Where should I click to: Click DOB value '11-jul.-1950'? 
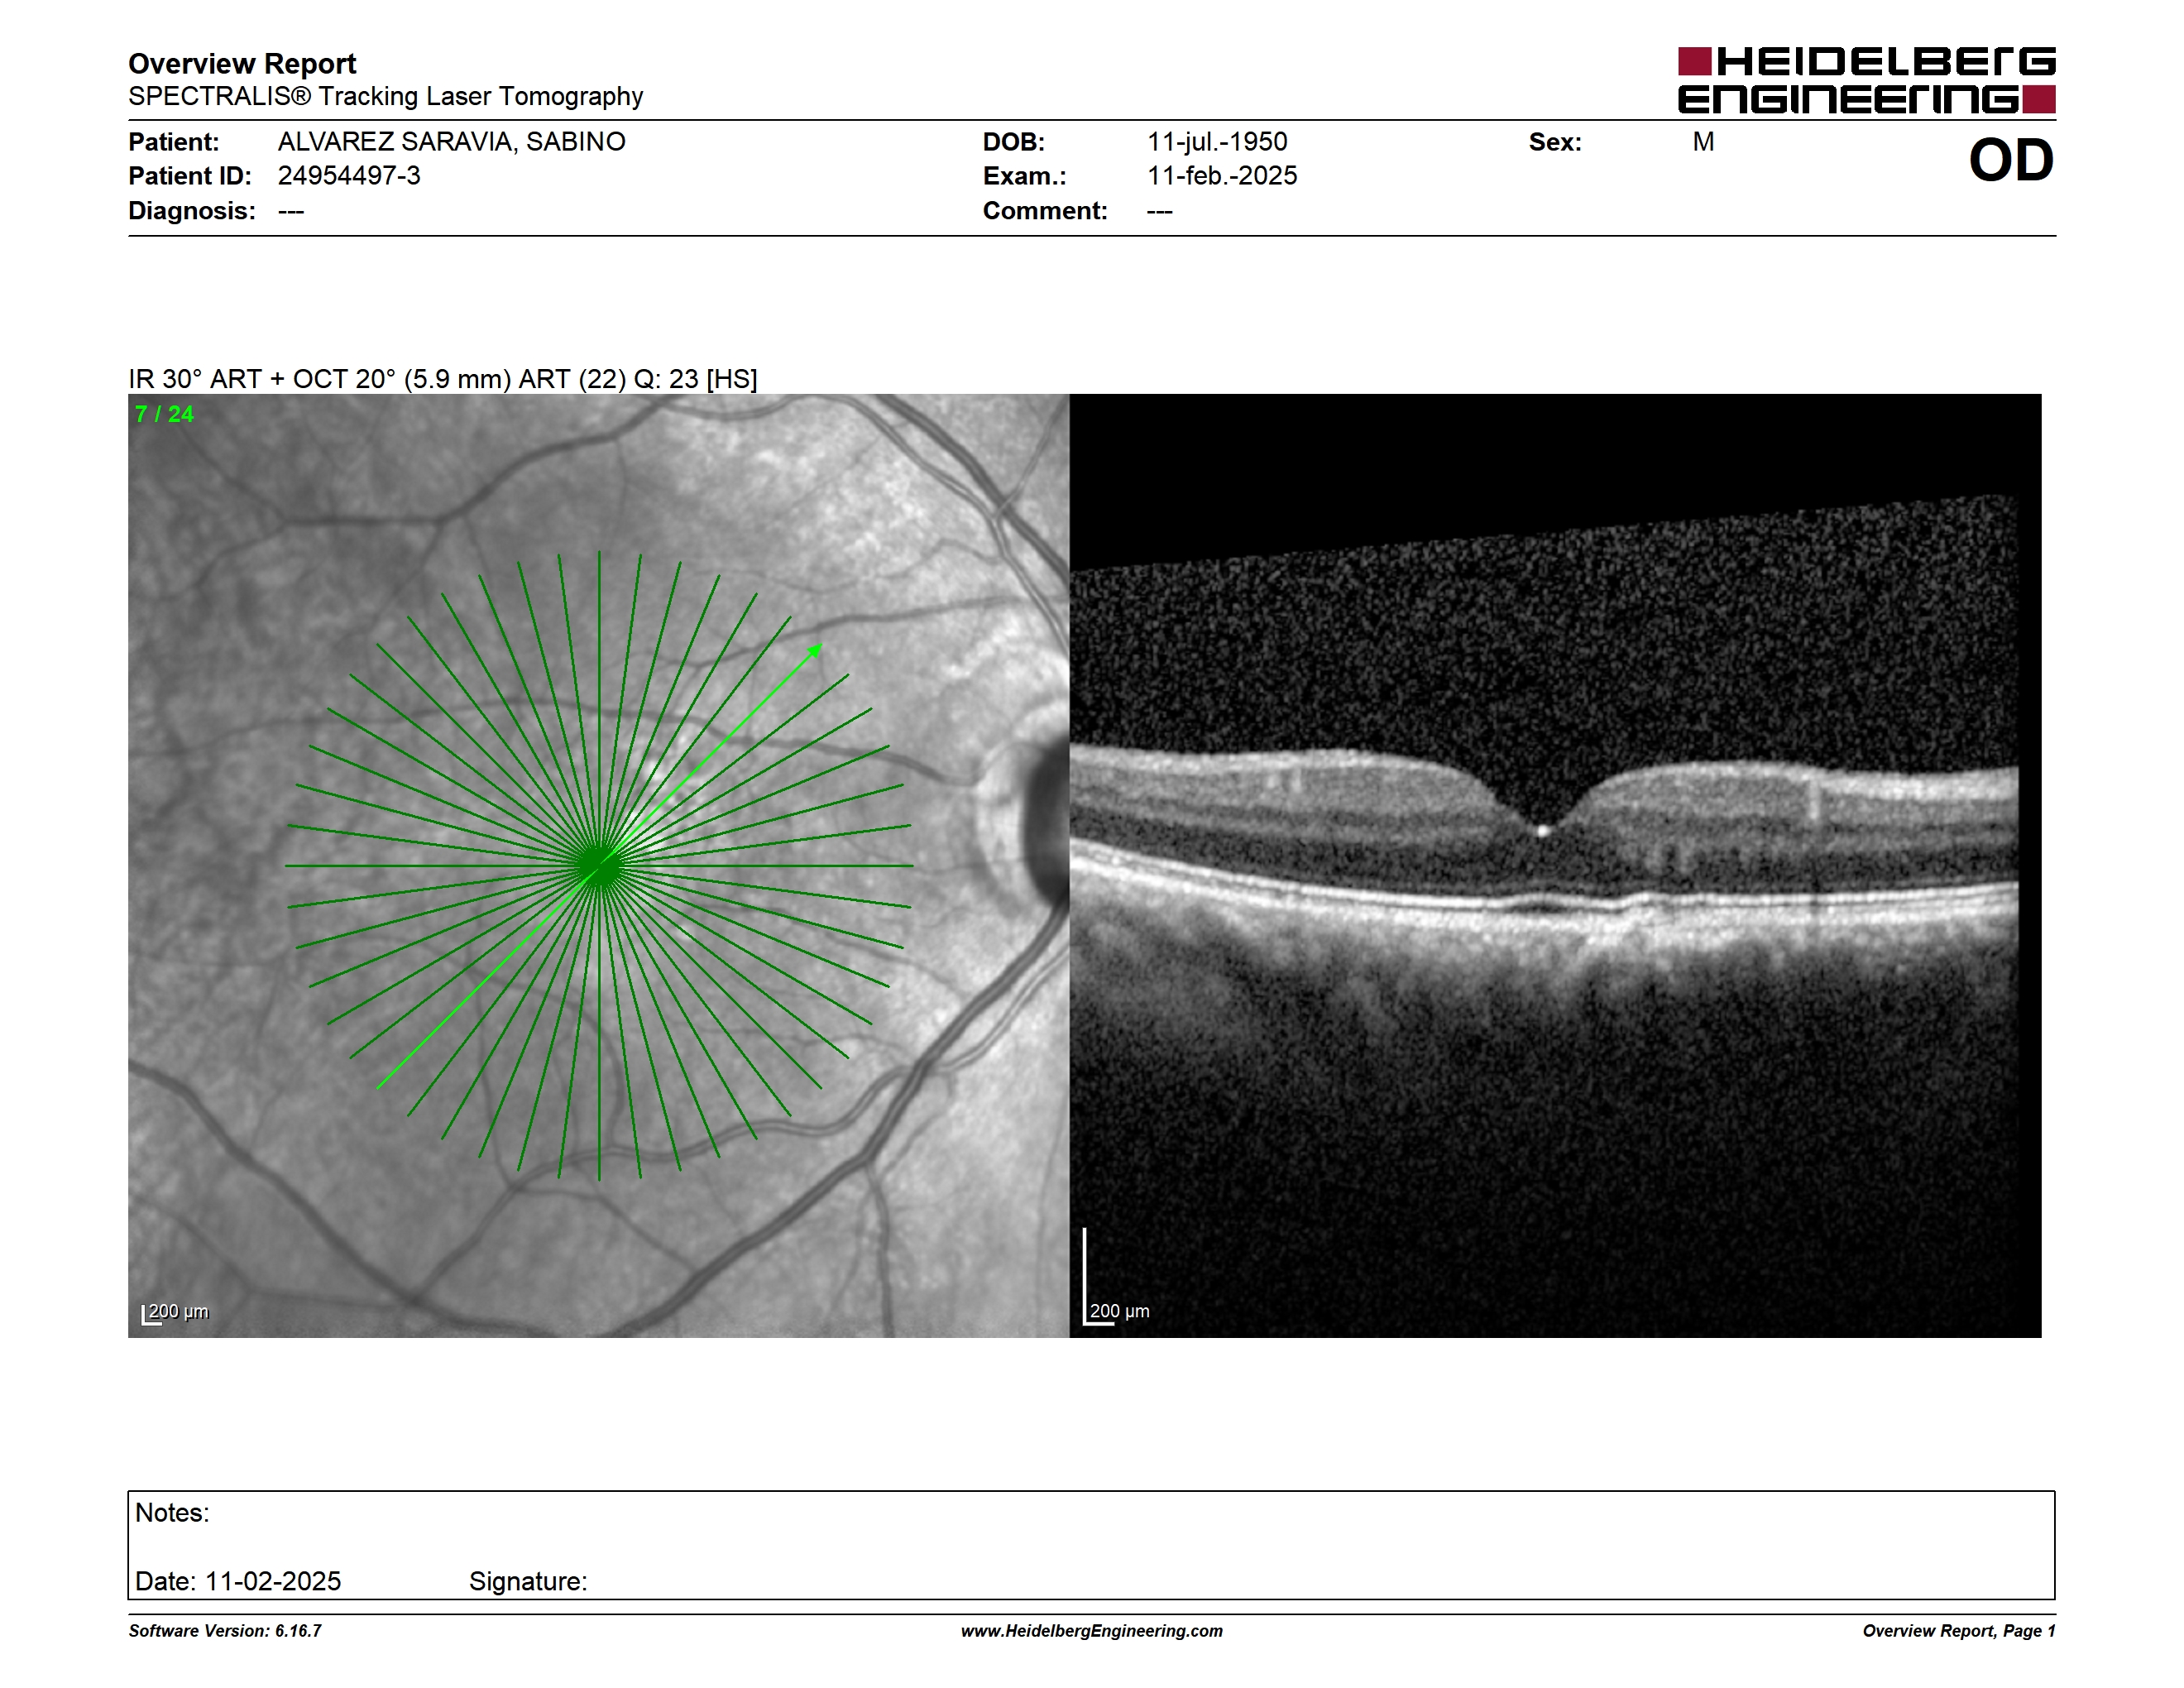1217,141
